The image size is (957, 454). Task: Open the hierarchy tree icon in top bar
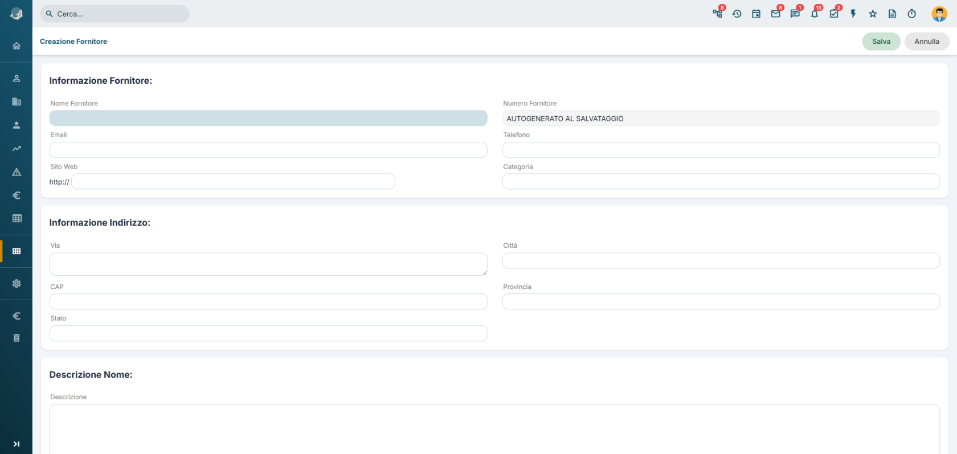click(x=717, y=14)
